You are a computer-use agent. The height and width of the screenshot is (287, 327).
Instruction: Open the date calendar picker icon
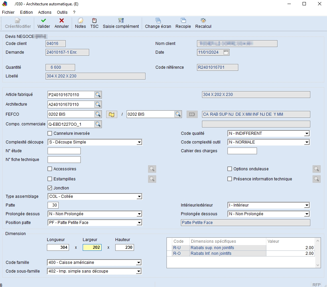coord(226,52)
